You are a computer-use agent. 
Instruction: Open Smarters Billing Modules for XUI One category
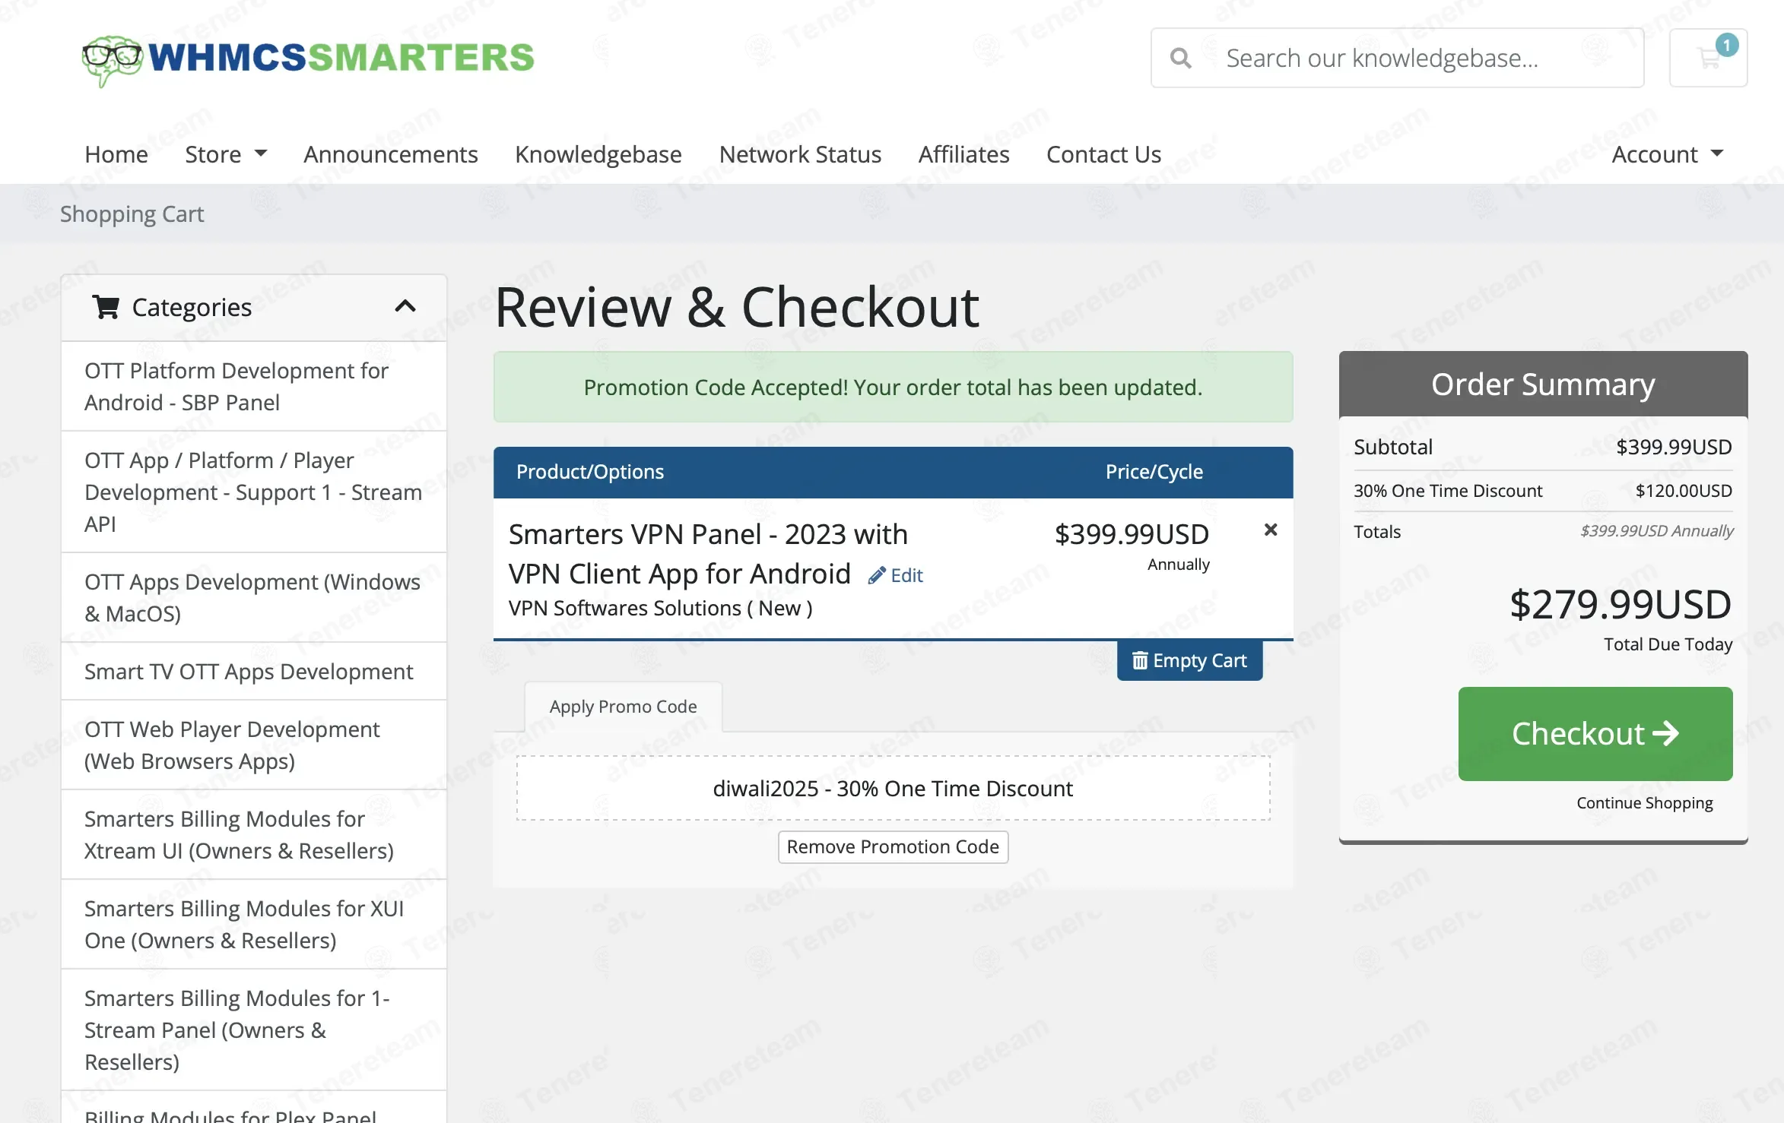tap(254, 925)
